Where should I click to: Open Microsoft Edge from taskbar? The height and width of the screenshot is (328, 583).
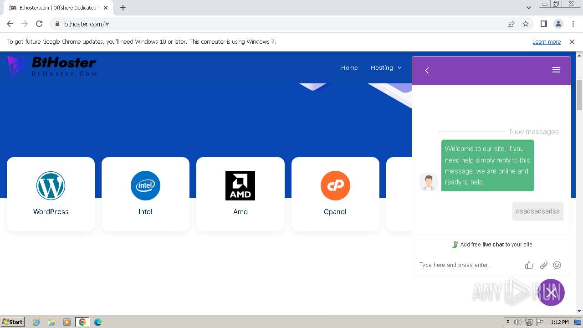coord(98,322)
